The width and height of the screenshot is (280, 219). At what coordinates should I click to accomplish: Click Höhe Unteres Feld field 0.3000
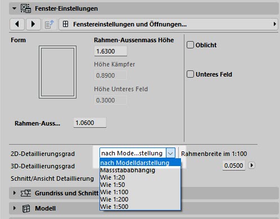click(x=110, y=100)
